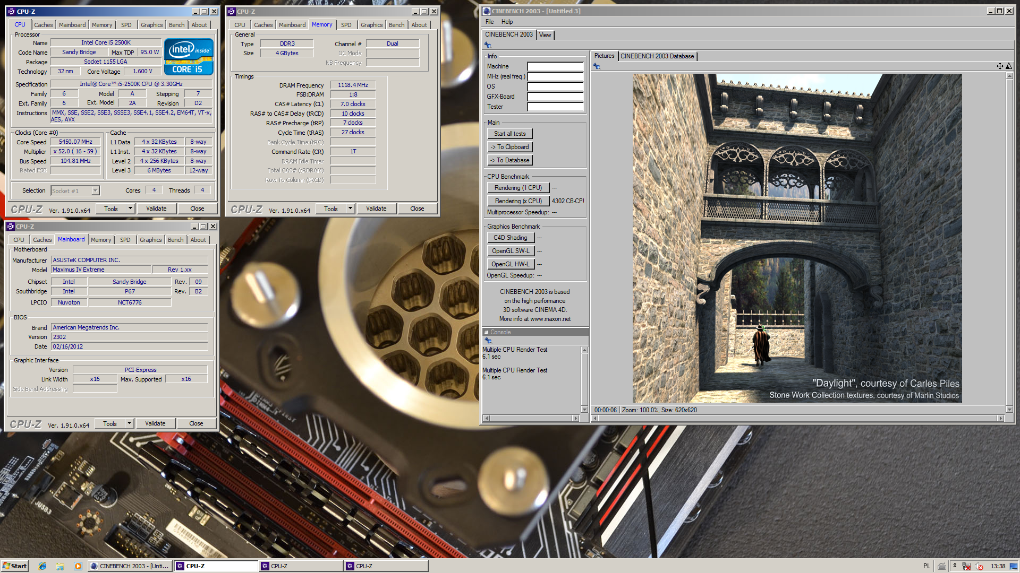Open the Tools dropdown arrow in the Memory window
This screenshot has width=1020, height=573.
350,209
